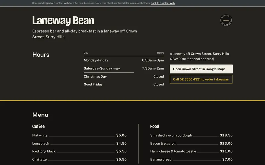This screenshot has height=165, width=265.
Task: Follow the Back to Gumleaf Web link
Action: click(x=163, y=3)
